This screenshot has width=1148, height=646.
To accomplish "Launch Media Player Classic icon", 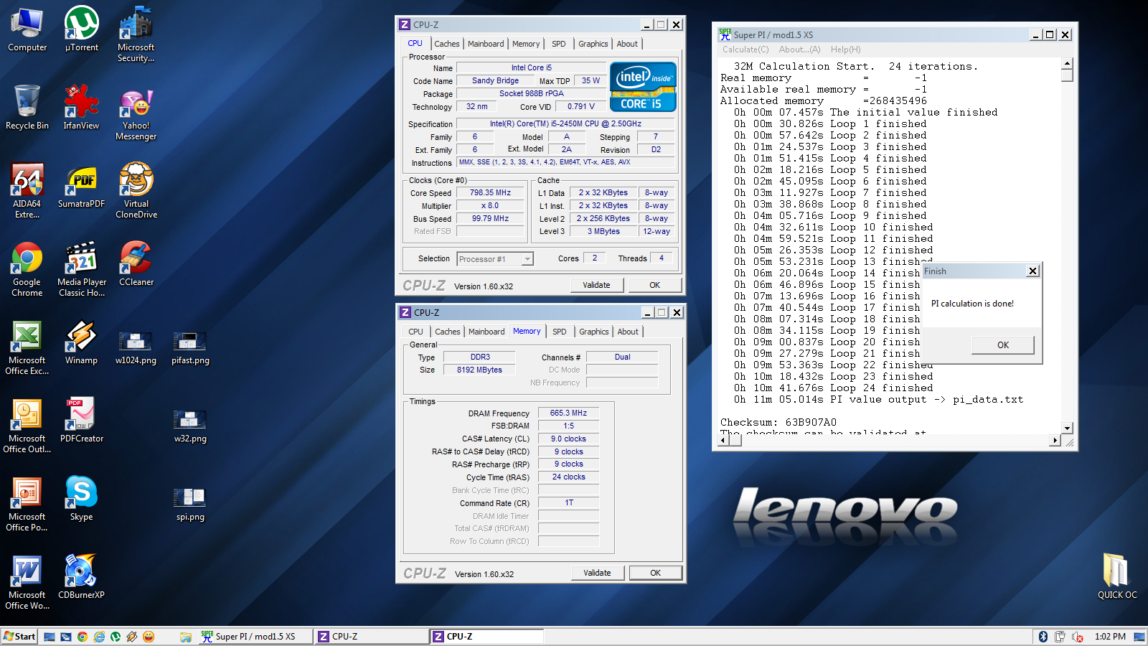I will 82,269.
